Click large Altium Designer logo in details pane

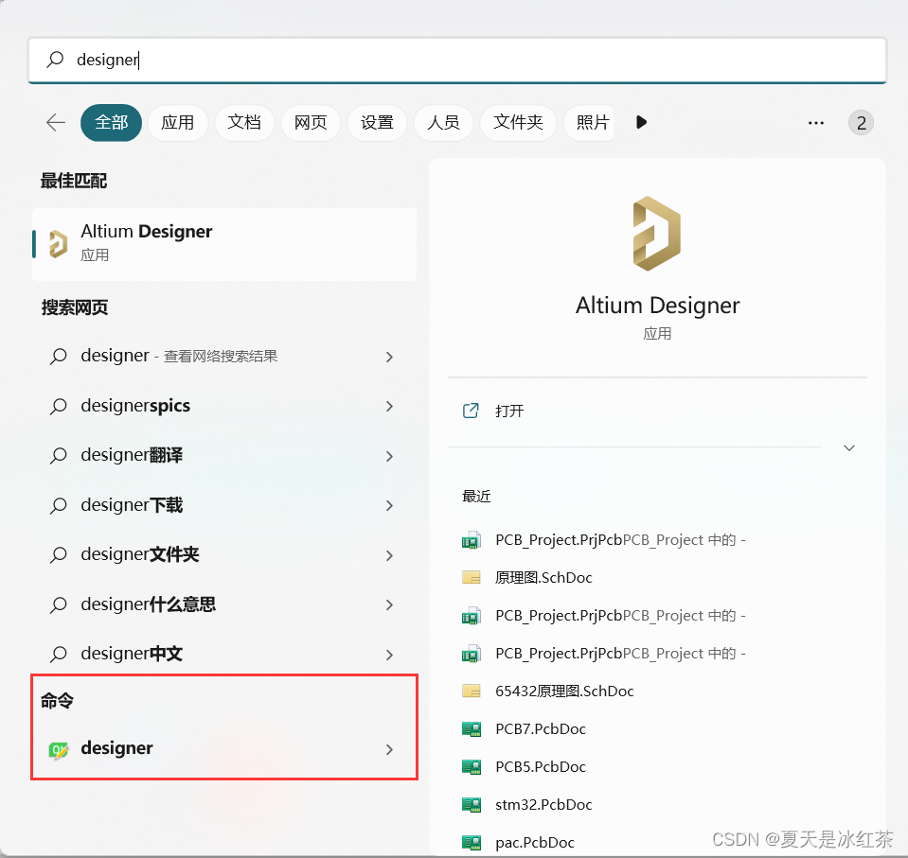[x=657, y=234]
